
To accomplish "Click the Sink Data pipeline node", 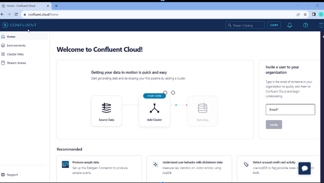I will (202, 111).
